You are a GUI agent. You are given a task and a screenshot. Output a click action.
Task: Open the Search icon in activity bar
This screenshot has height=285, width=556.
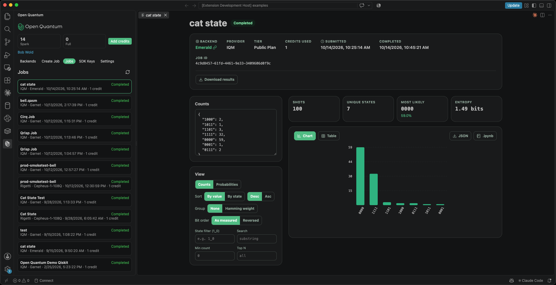(7, 29)
